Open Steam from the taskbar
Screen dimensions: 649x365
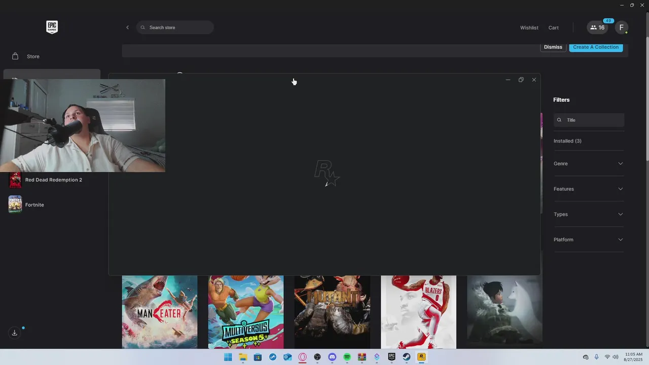[x=407, y=357]
